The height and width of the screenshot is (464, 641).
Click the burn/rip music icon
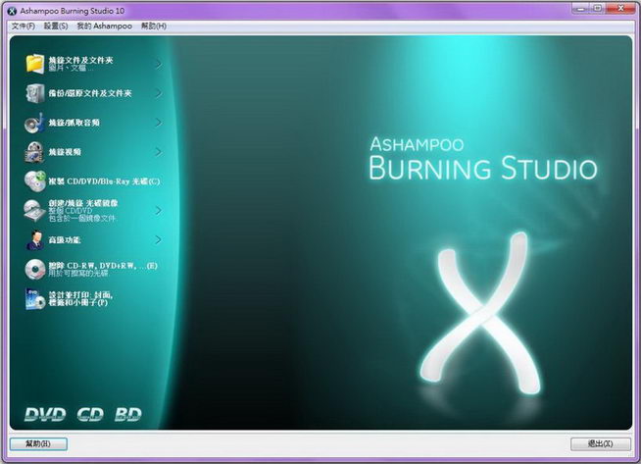coord(35,123)
